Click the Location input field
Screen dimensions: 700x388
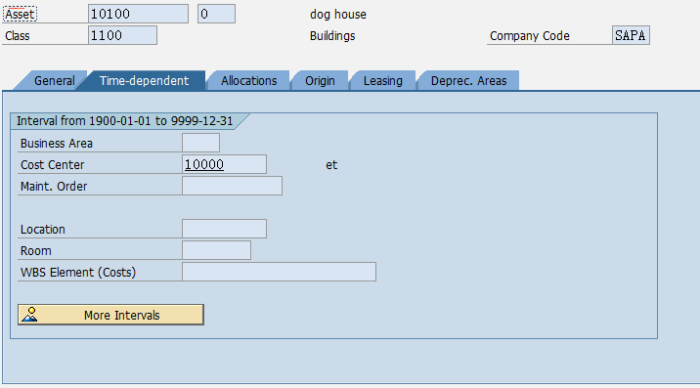click(224, 229)
